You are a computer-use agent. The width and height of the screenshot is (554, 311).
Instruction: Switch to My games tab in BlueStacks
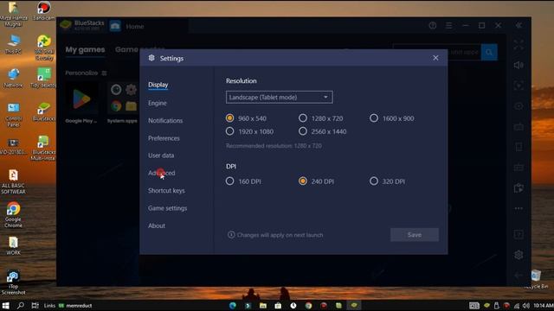[85, 50]
